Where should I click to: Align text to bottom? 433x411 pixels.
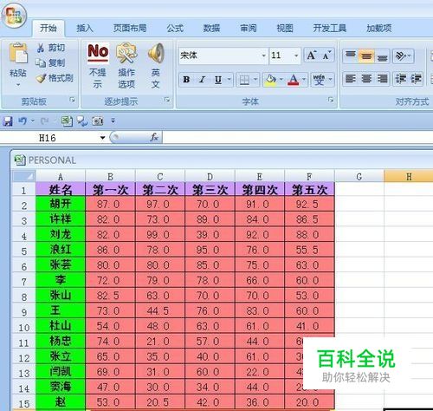(x=382, y=56)
